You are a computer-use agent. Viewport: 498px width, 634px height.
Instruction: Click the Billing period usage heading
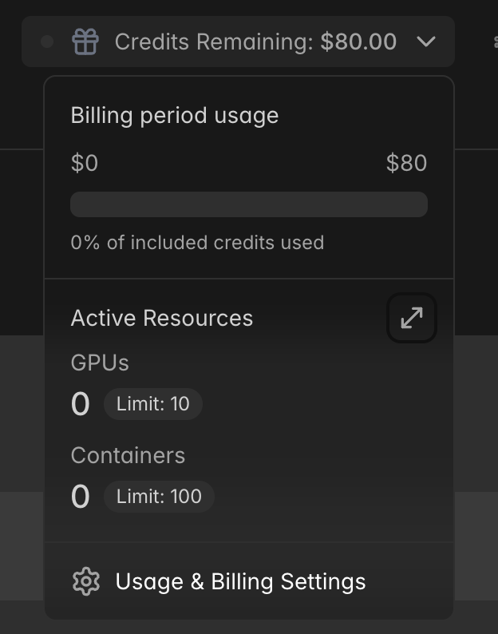click(x=175, y=116)
